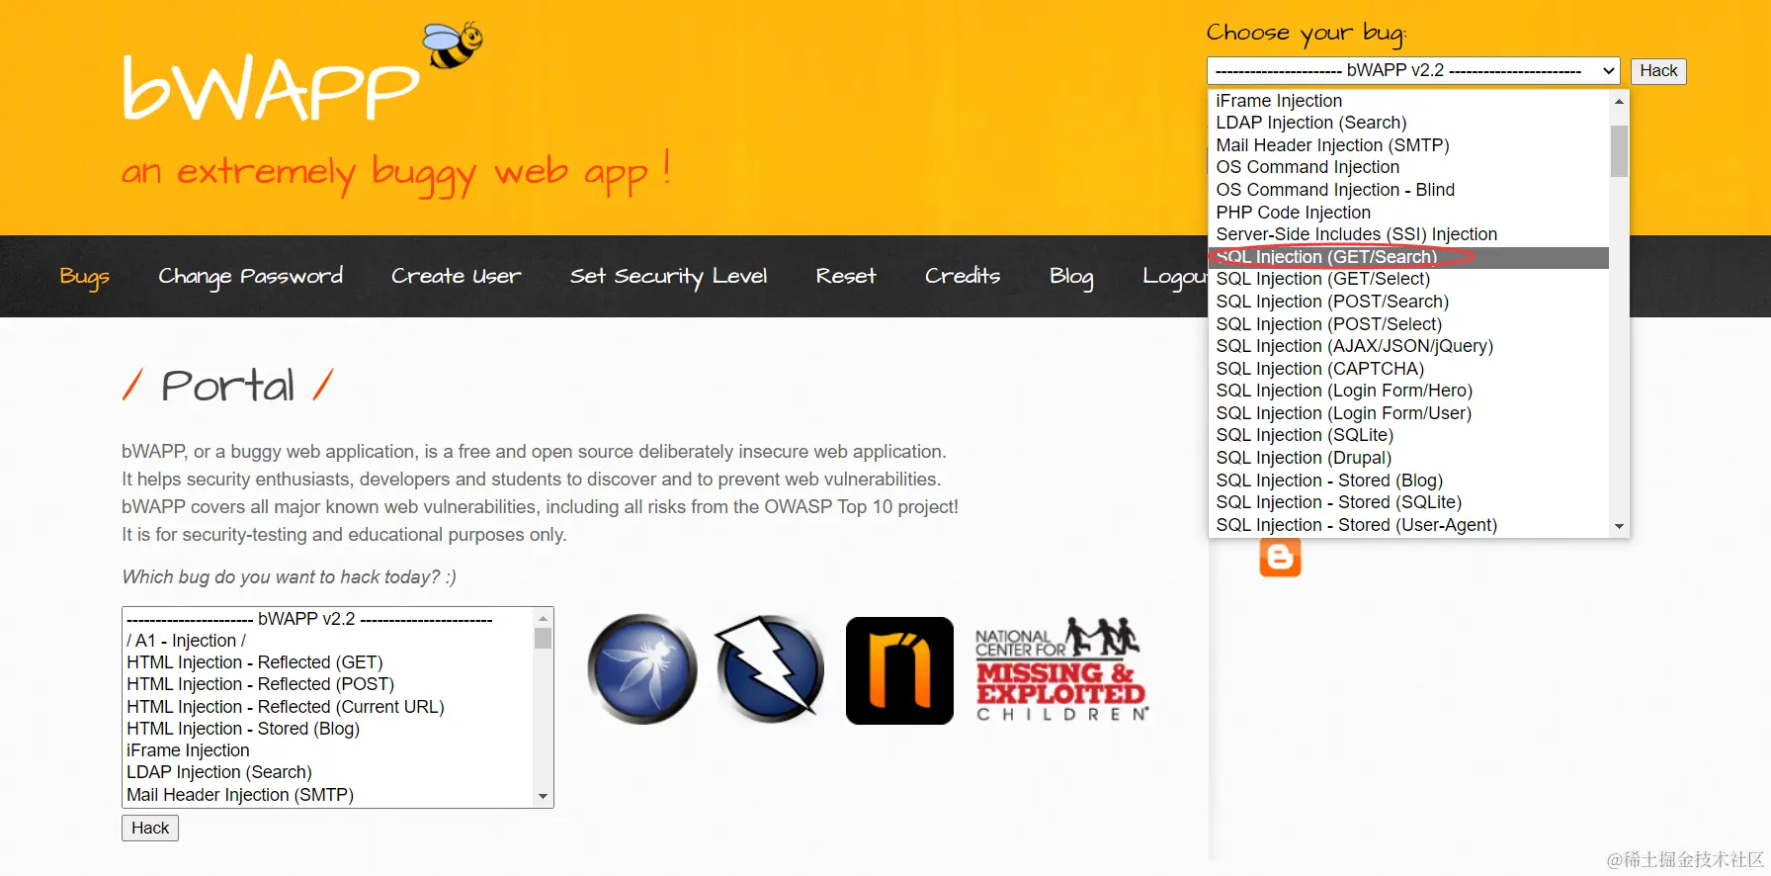1771x876 pixels.
Task: Select iFrame Injection in lower listbox
Action: (328, 750)
